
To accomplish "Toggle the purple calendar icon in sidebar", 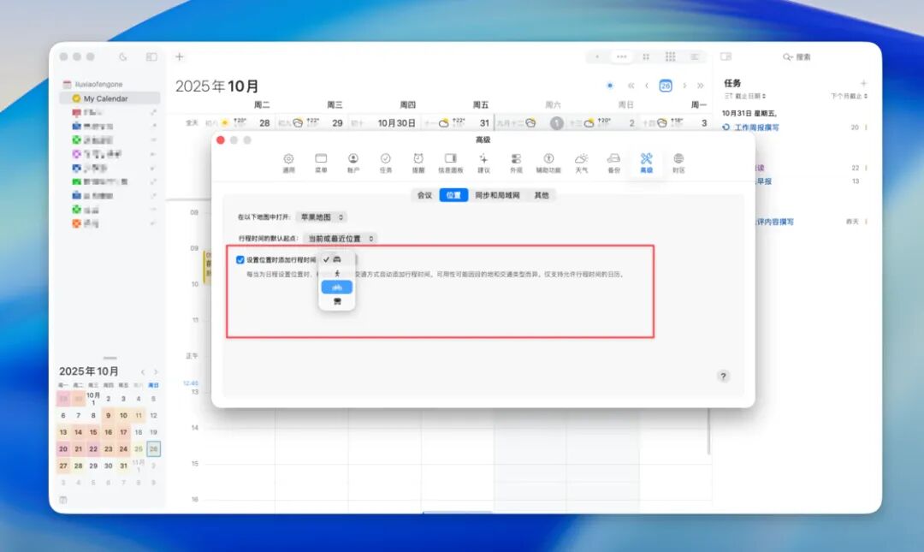I will tap(76, 154).
